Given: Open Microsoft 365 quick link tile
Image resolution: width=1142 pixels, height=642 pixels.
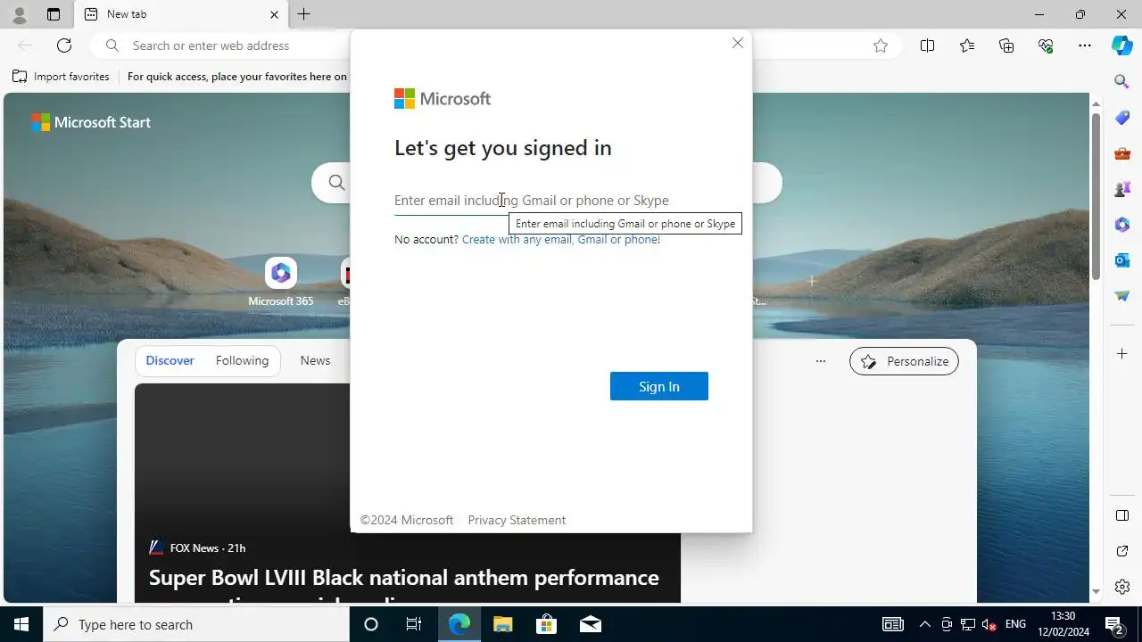Looking at the screenshot, I should pos(280,283).
